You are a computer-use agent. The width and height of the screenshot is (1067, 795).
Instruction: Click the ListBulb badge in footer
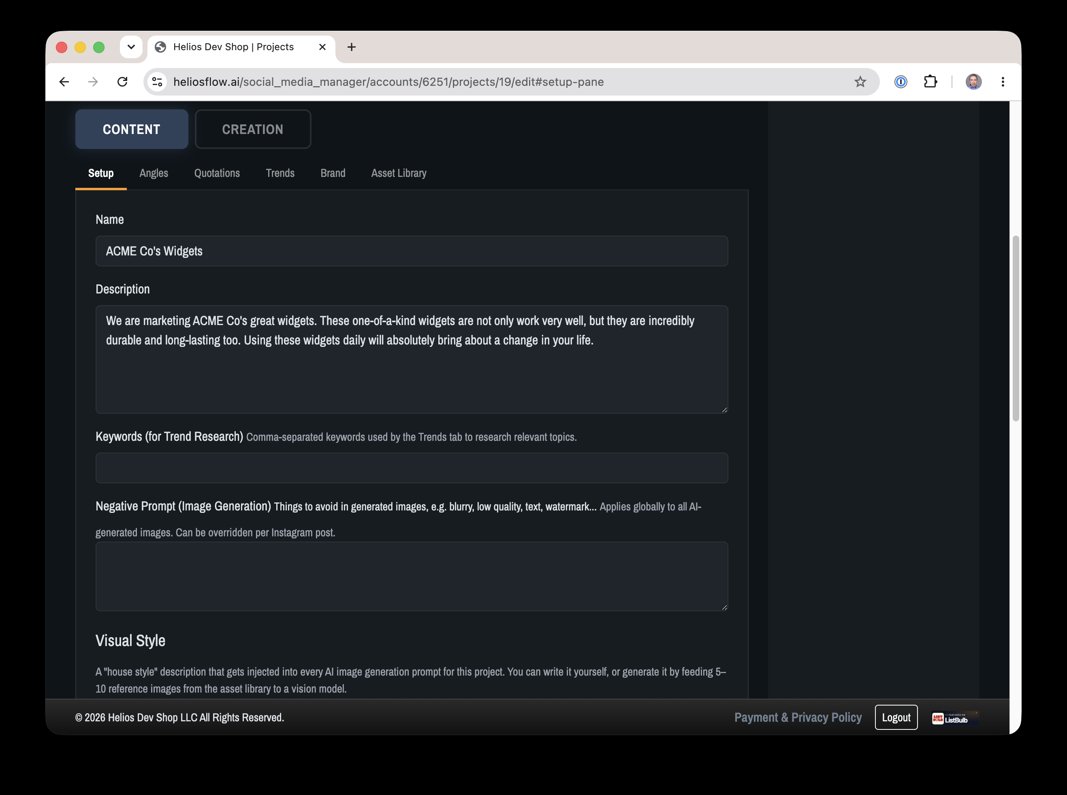coord(954,718)
